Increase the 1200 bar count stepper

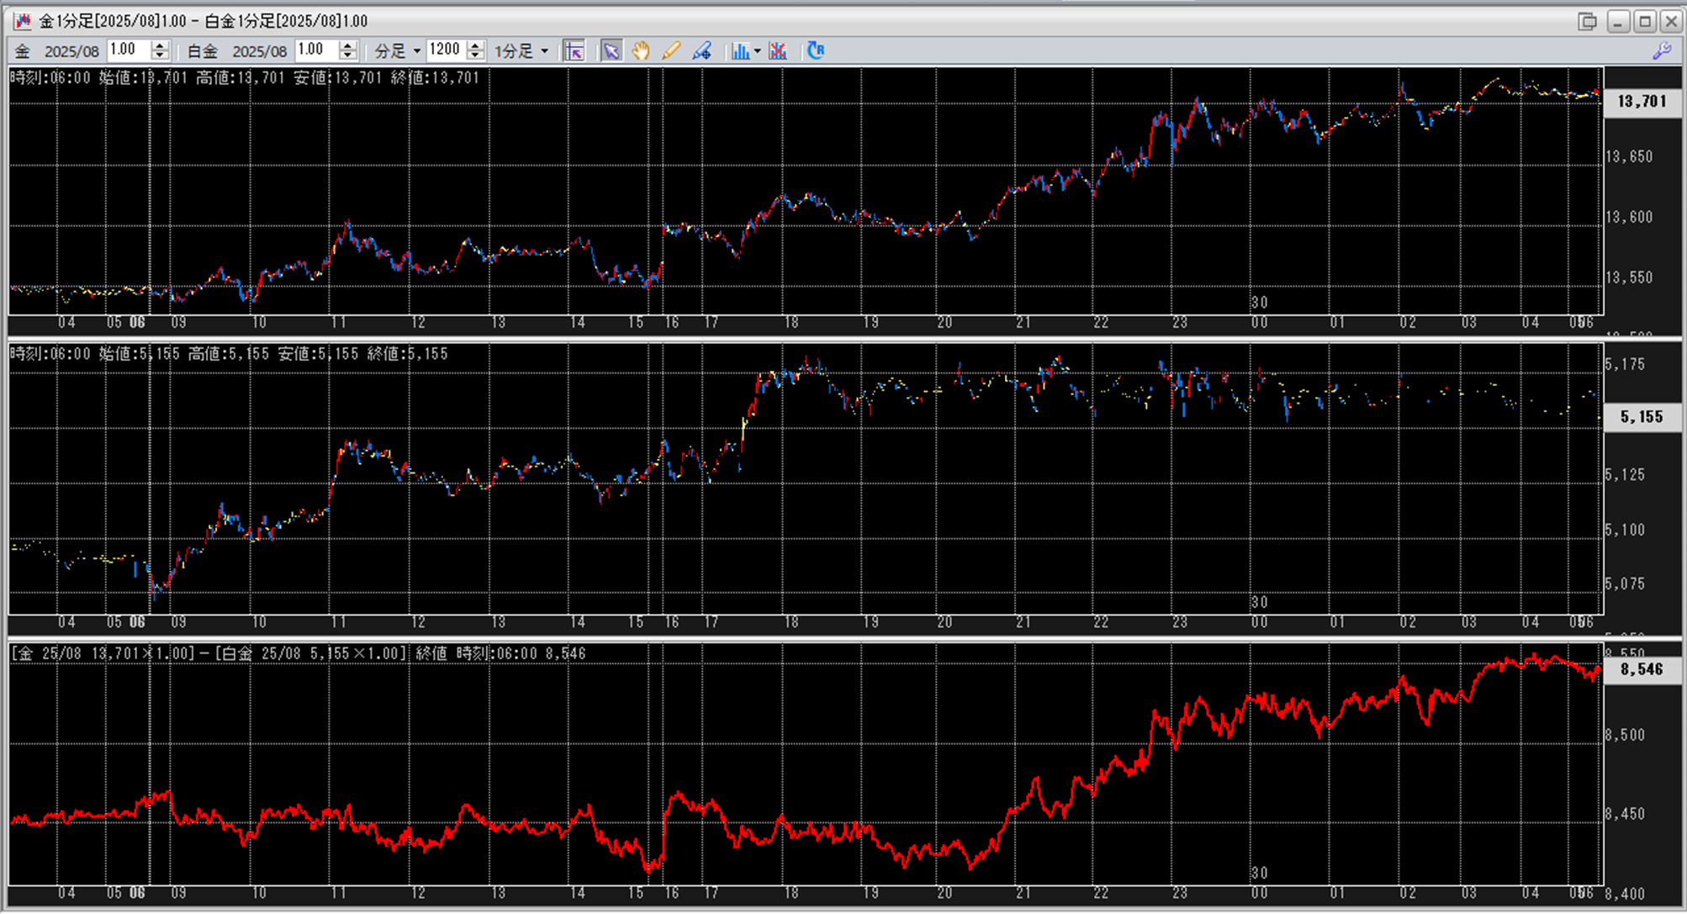click(476, 46)
